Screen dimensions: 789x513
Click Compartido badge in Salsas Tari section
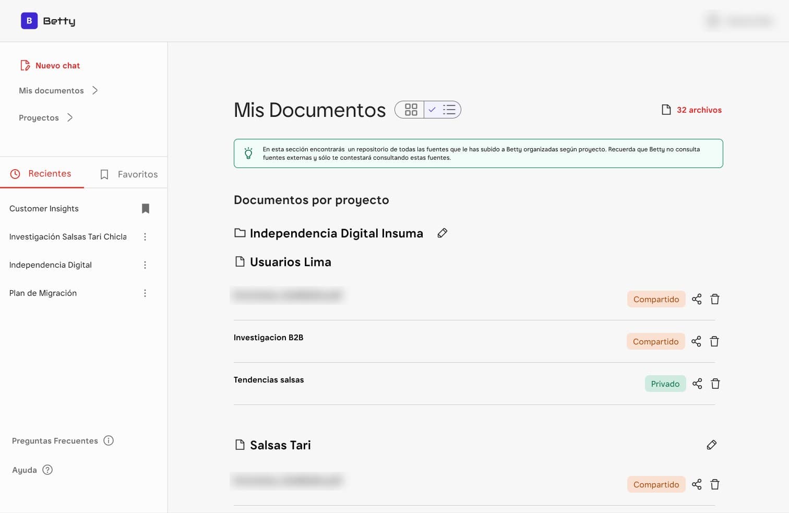(656, 484)
